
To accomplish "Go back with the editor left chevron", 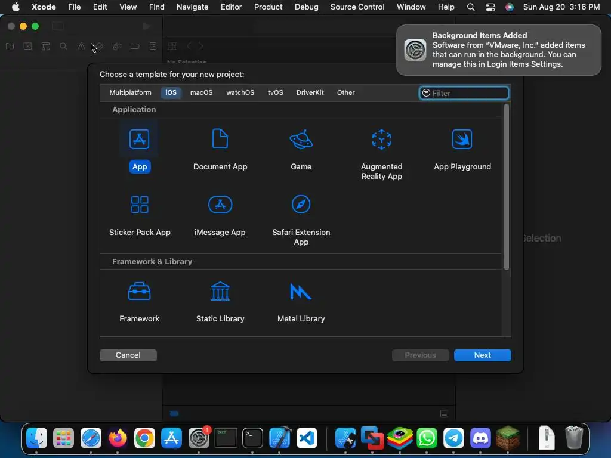I will 189,46.
